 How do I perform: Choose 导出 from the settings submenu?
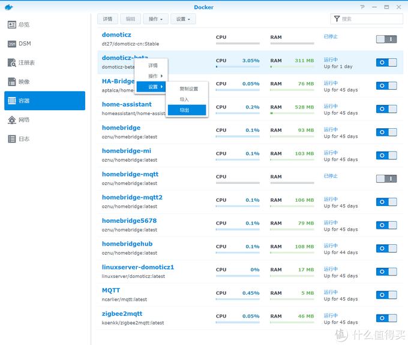[184, 110]
